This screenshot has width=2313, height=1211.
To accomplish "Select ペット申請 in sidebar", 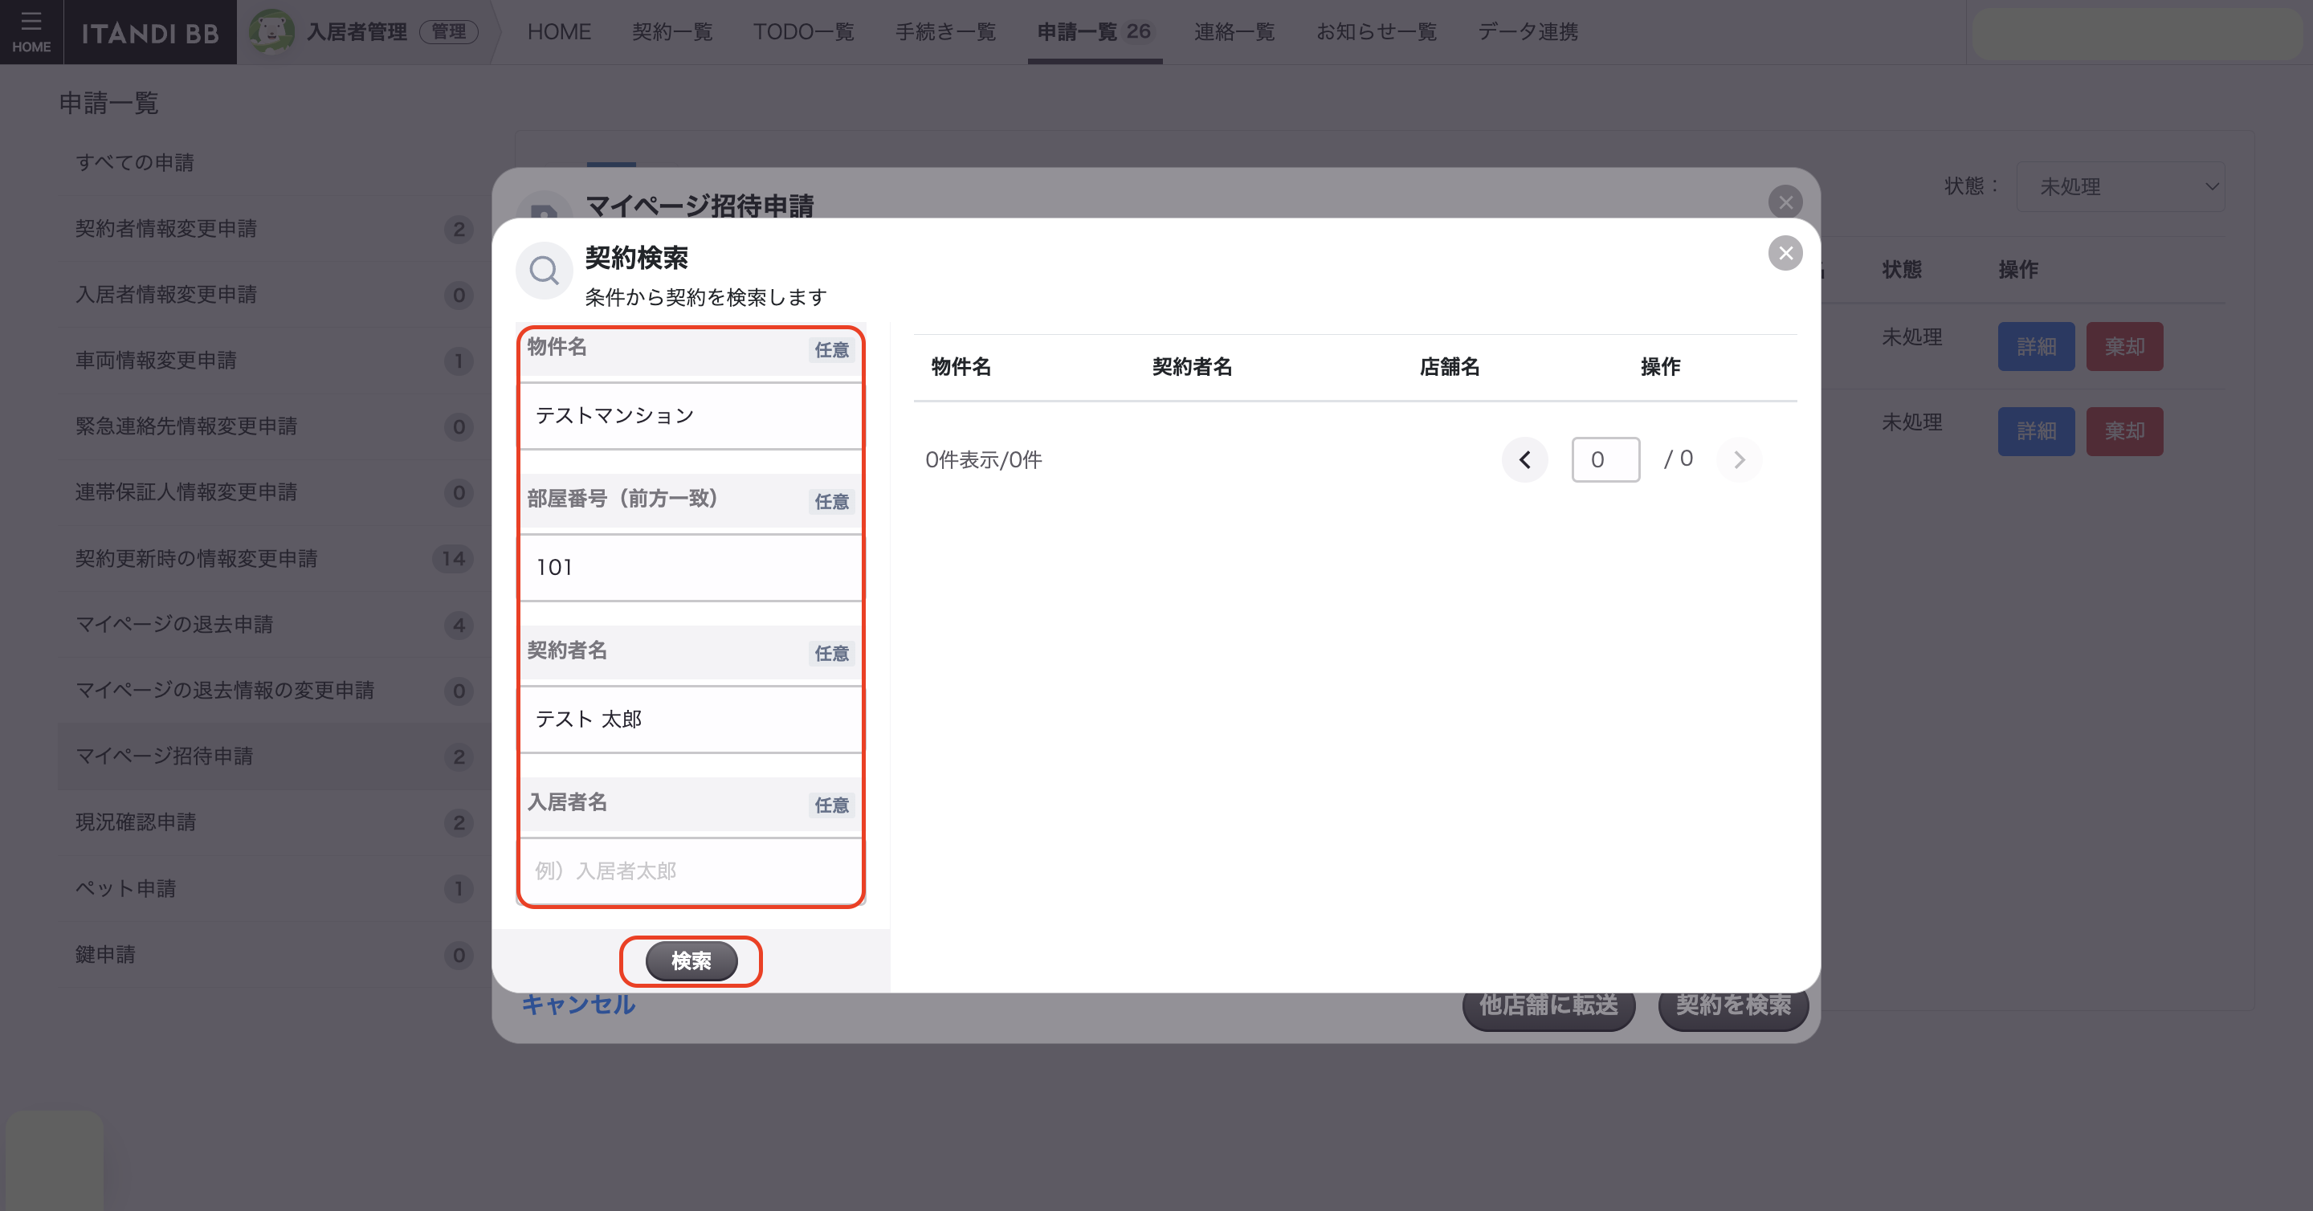I will pyautogui.click(x=274, y=889).
